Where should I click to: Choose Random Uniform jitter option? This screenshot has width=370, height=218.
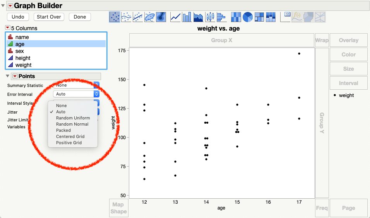(73, 118)
